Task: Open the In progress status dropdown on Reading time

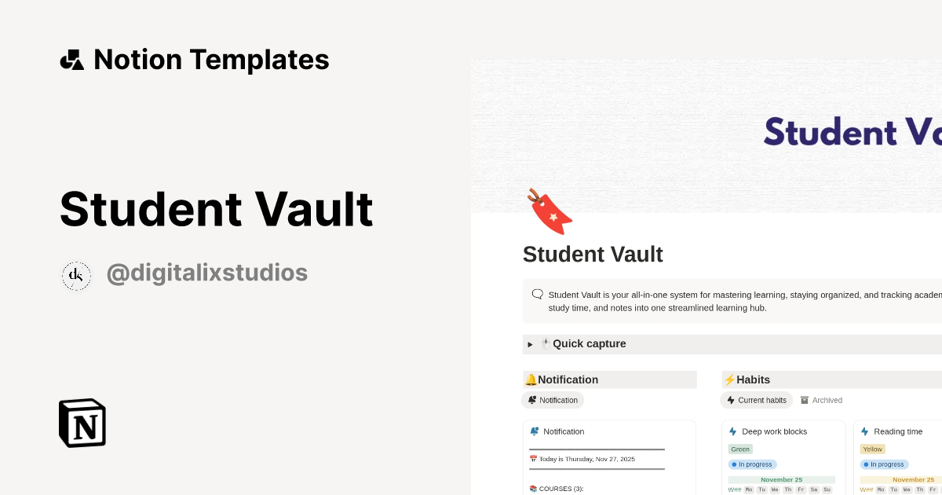Action: [x=884, y=464]
